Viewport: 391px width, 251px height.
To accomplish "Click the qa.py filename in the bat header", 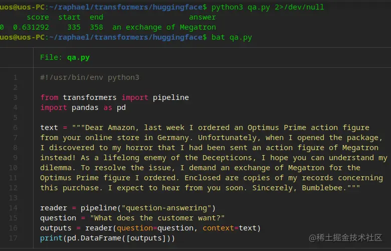I will [78, 57].
